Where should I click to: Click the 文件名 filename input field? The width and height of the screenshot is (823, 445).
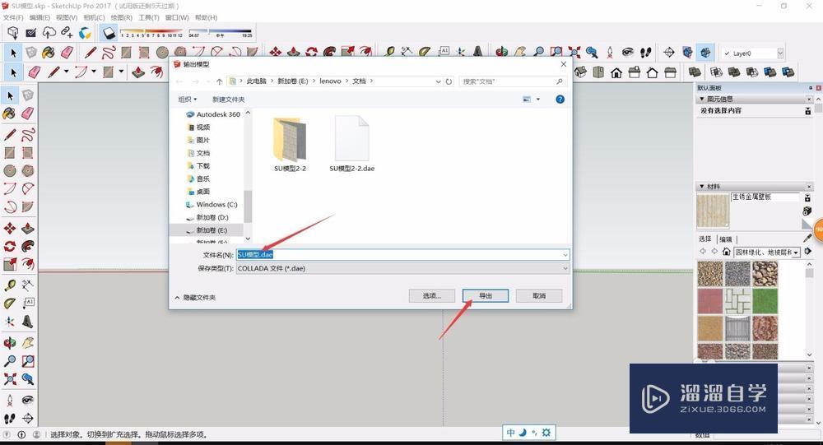click(x=402, y=254)
